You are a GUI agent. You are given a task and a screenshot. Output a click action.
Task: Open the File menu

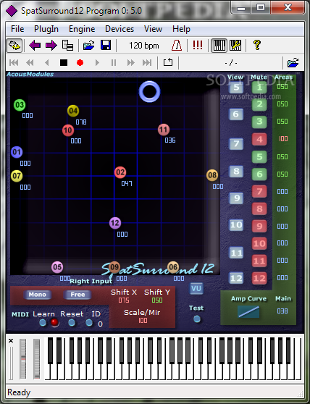coord(17,29)
